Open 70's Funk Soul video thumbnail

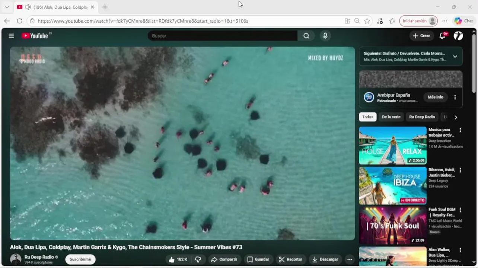393,226
